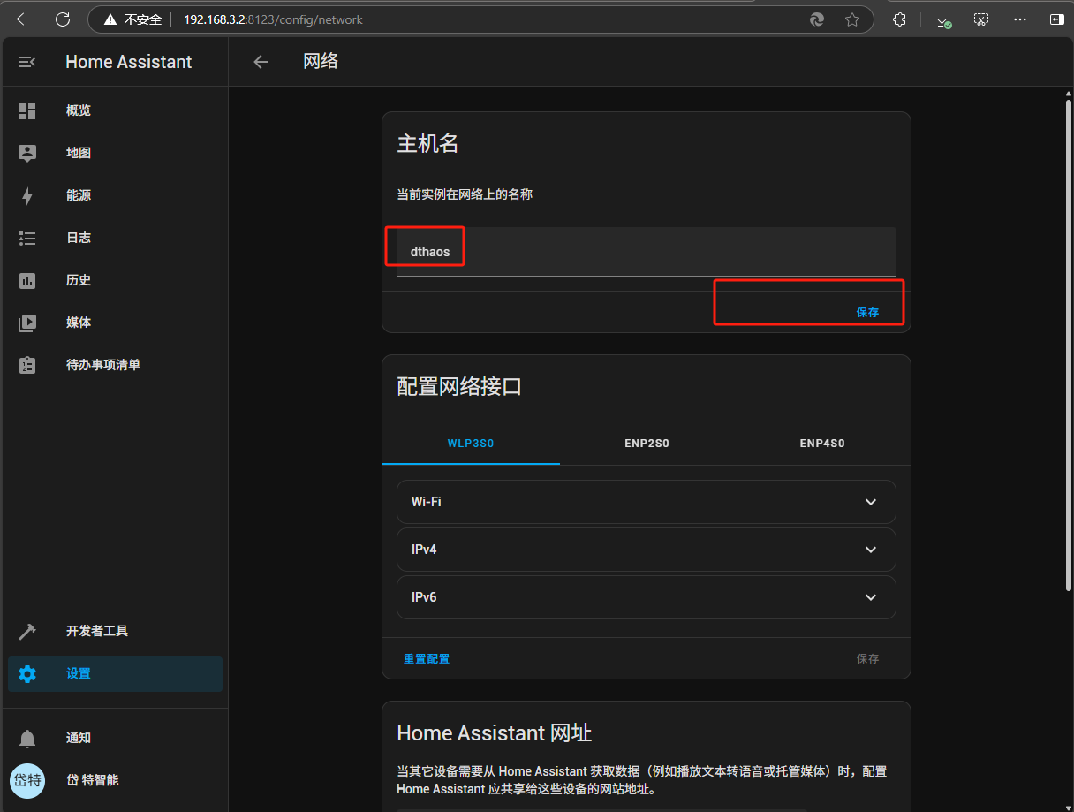Open the 通知 notifications bell icon

(x=27, y=738)
